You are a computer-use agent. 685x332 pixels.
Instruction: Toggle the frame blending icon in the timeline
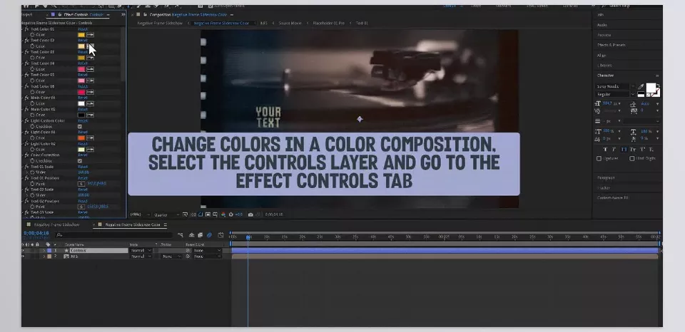click(x=200, y=235)
